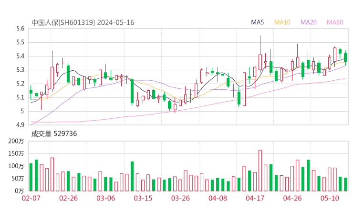Screen dimensions: 353x209
Task: Select the MA60 legend label
Action: coord(335,22)
